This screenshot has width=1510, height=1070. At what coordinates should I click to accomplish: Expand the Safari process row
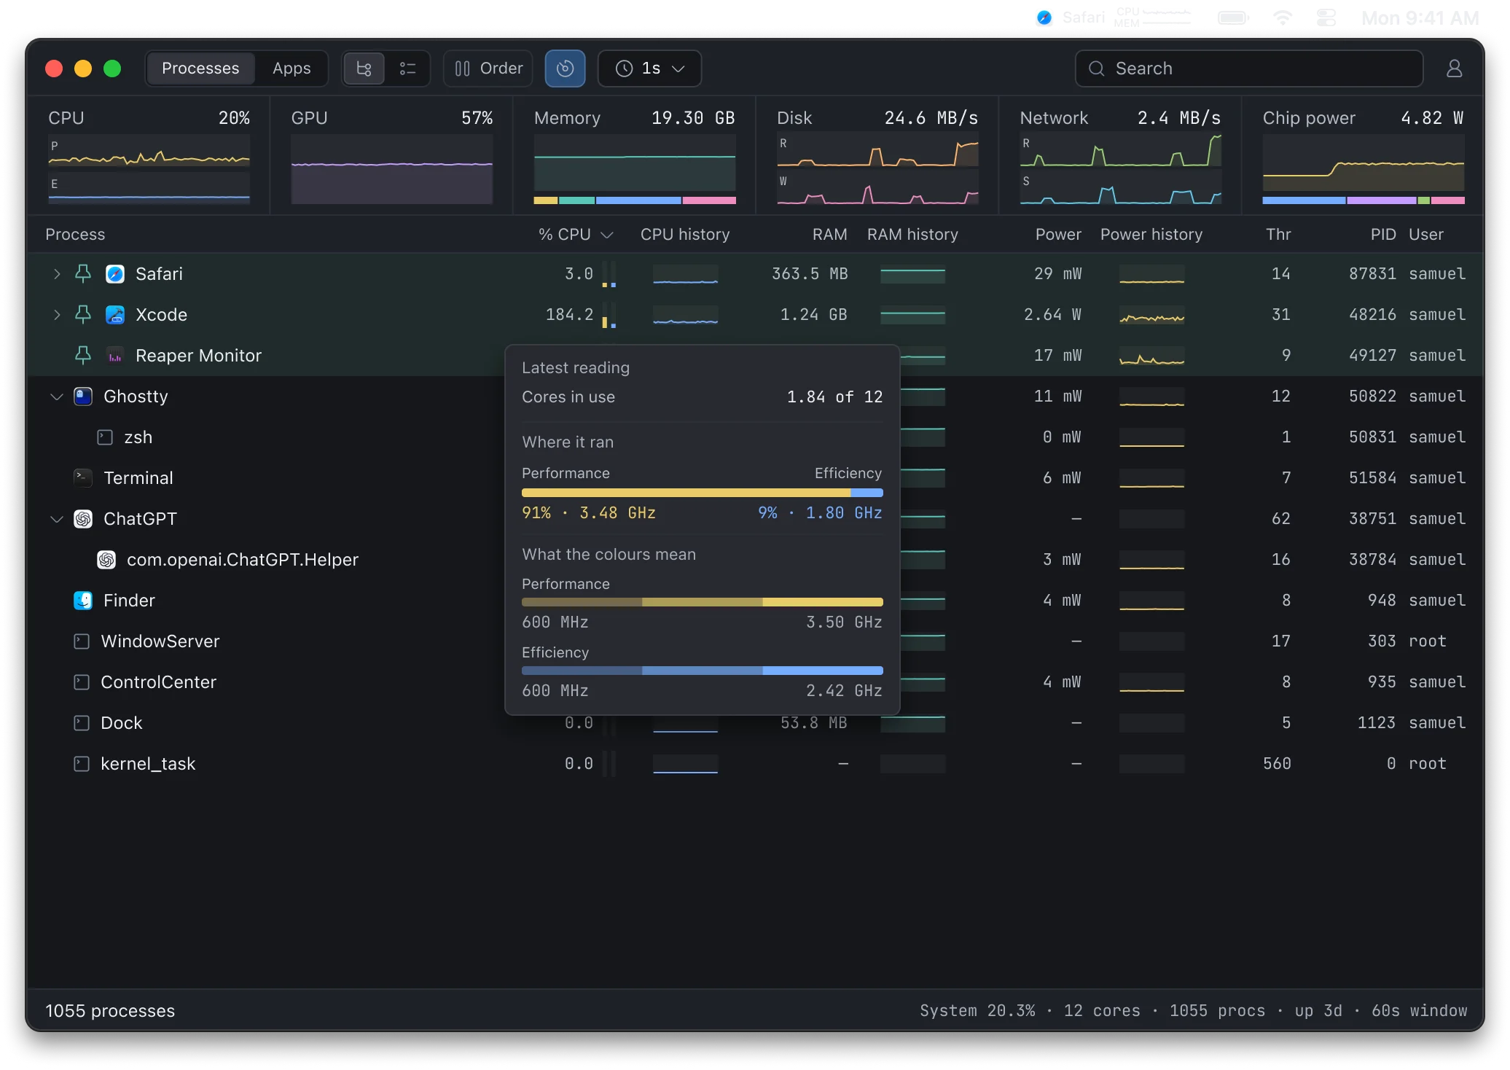pos(57,274)
